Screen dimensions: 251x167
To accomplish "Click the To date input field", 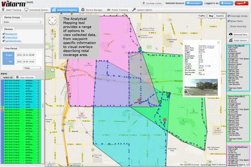I will 26,62.
